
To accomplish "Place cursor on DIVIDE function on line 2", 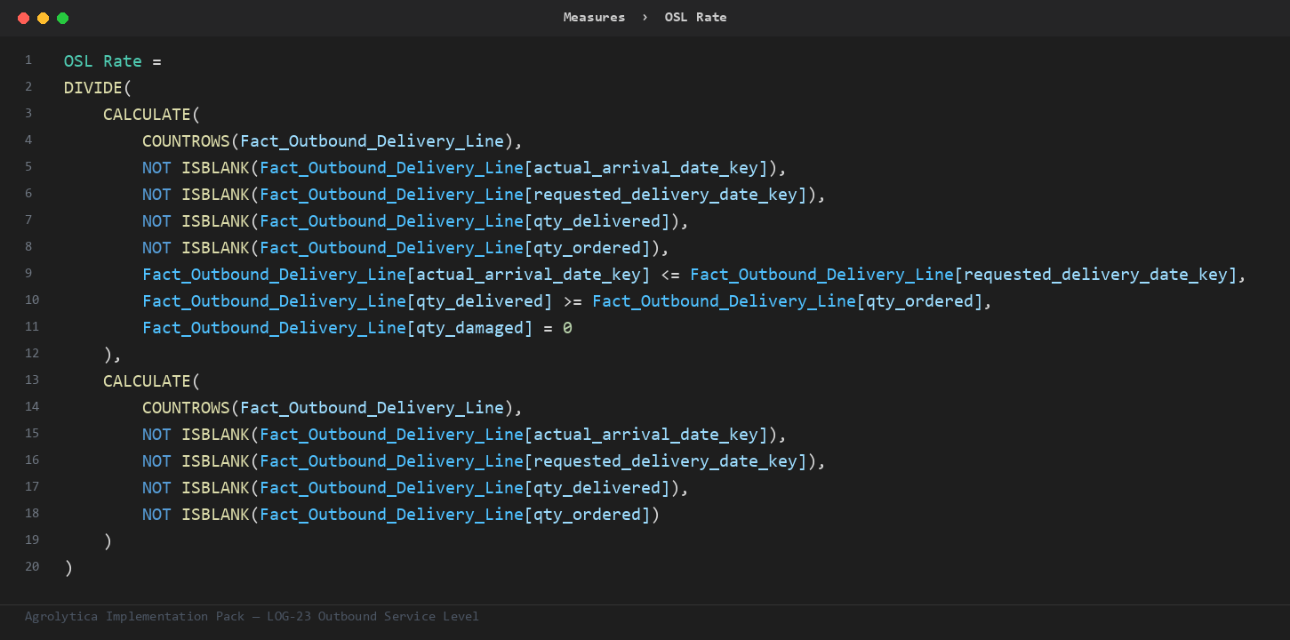I will pyautogui.click(x=93, y=88).
